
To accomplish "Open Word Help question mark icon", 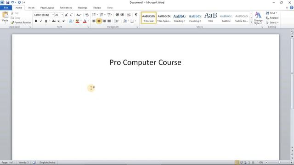I will coord(292,8).
